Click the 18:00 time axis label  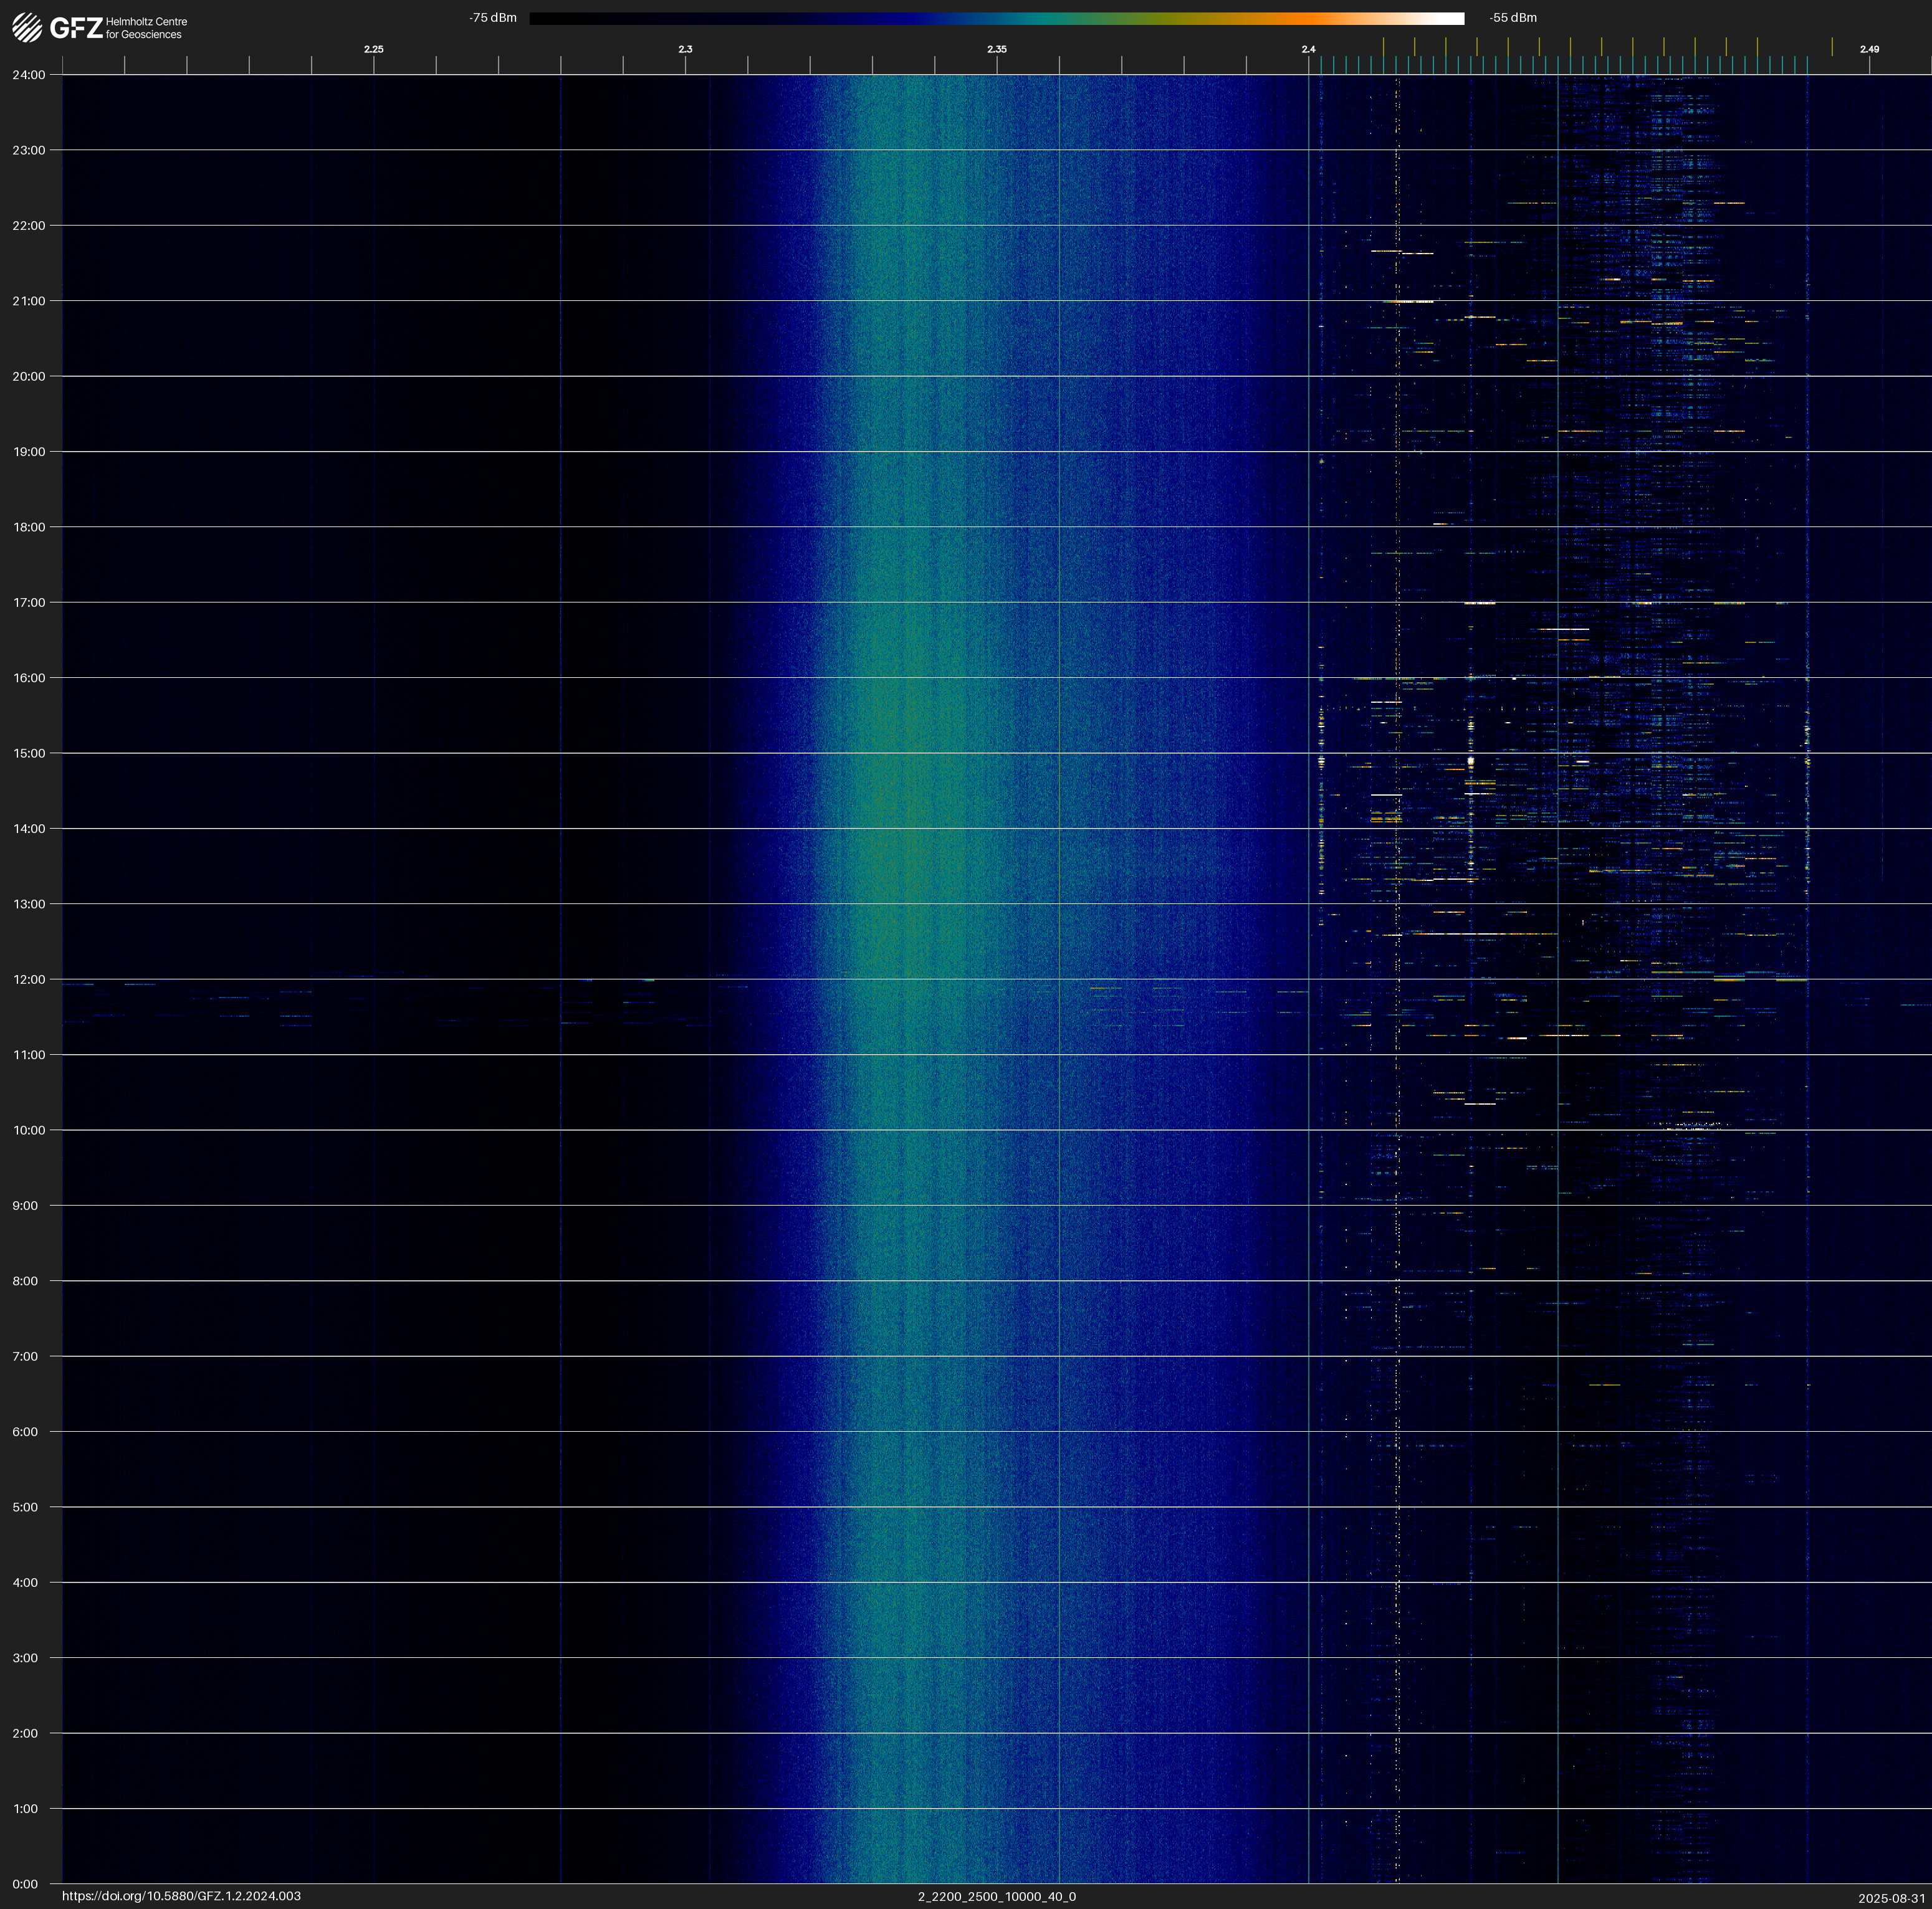tap(29, 526)
